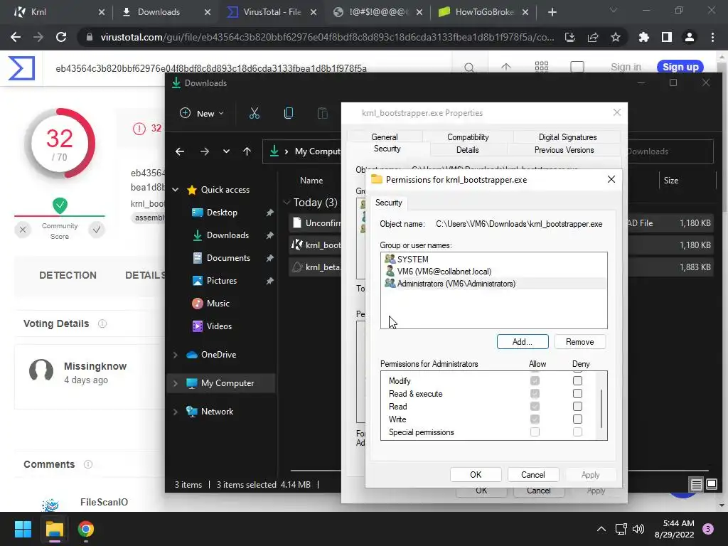This screenshot has width=728, height=546.
Task: Switch explorer to details view icon
Action: point(697,485)
